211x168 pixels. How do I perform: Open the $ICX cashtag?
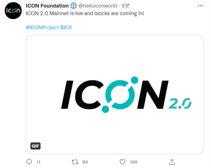tap(66, 27)
